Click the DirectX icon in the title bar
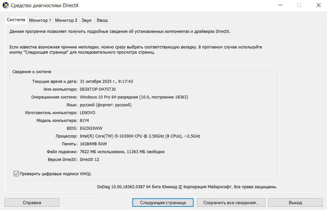This screenshot has height=210, width=327. (6, 5)
